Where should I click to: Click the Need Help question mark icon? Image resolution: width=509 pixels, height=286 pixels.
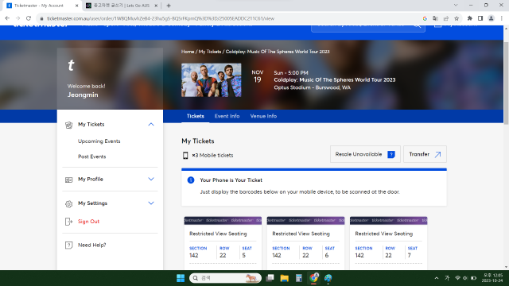(x=69, y=245)
